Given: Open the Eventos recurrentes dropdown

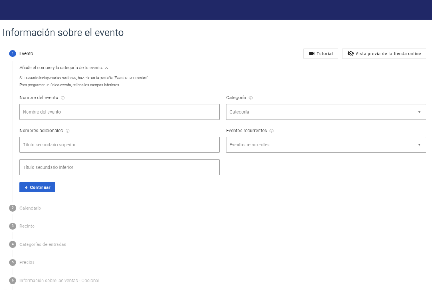Looking at the screenshot, I should (326, 145).
